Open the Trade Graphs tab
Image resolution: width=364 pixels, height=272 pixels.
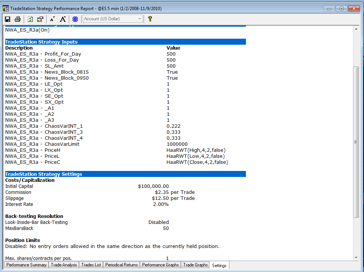pos(195,265)
